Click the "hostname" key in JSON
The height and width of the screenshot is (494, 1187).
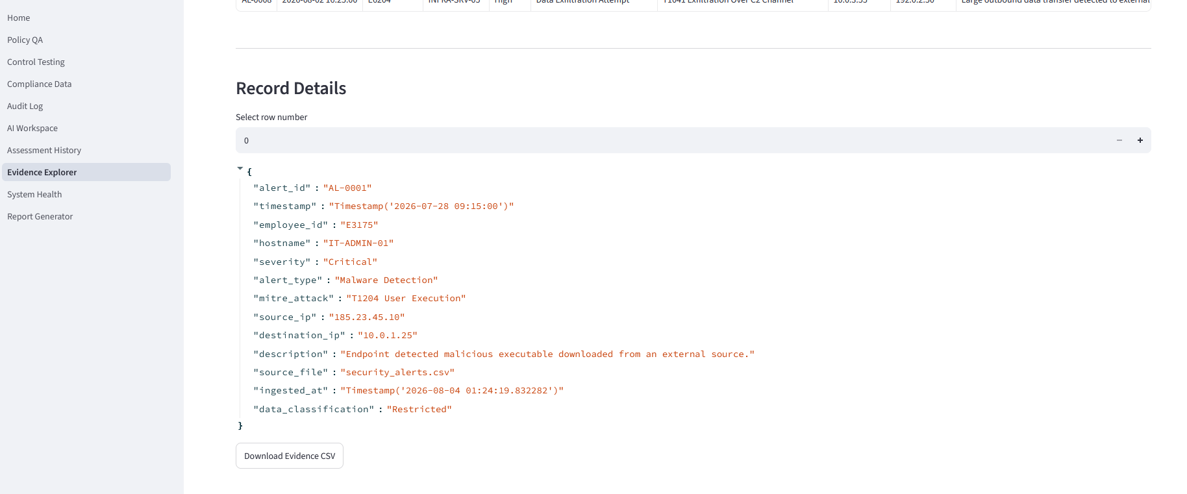282,243
